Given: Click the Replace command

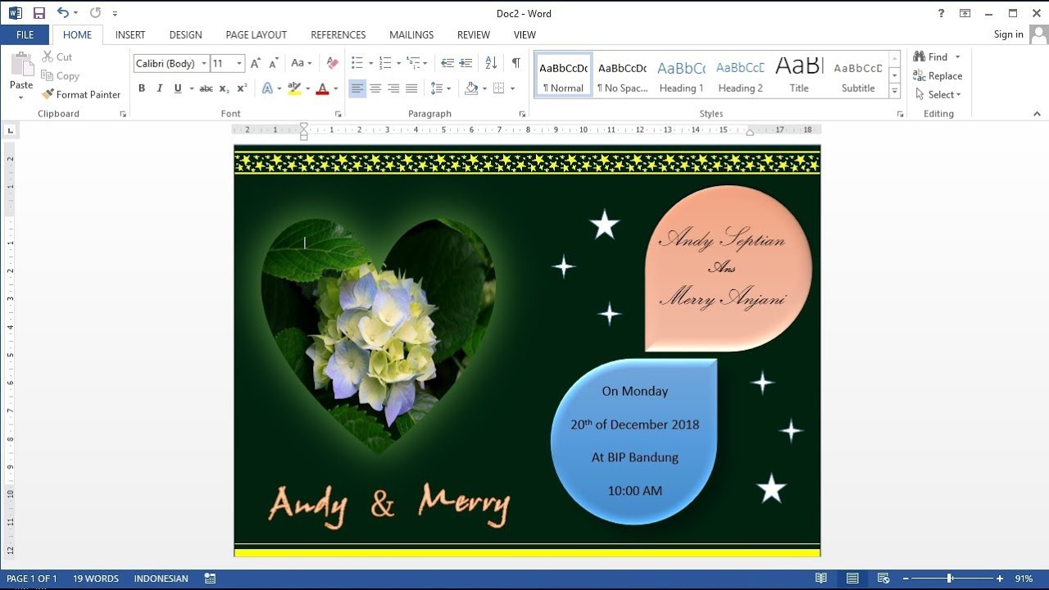Looking at the screenshot, I should point(938,75).
